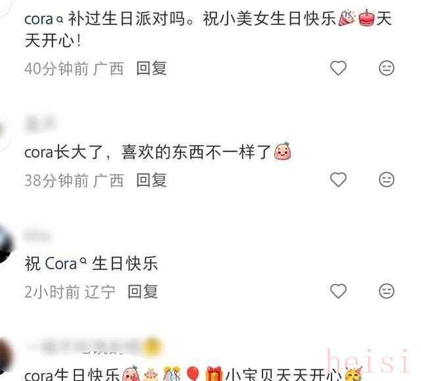Tap the search icon after cora in first comment
The width and height of the screenshot is (421, 381).
point(61,20)
